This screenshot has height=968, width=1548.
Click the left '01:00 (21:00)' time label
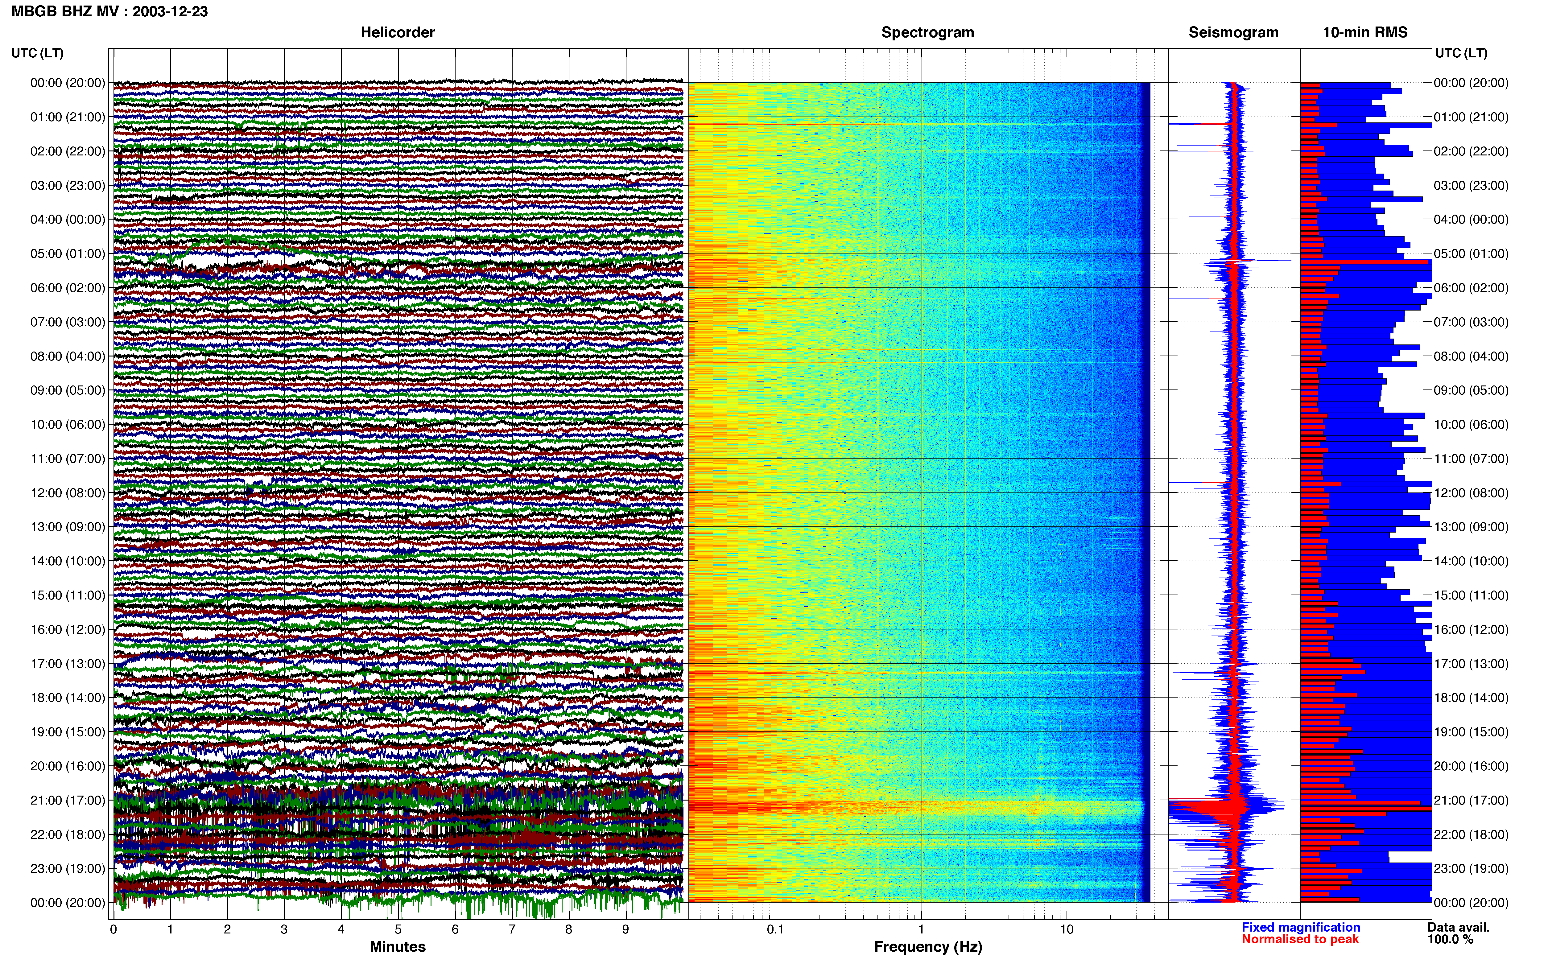(x=68, y=117)
